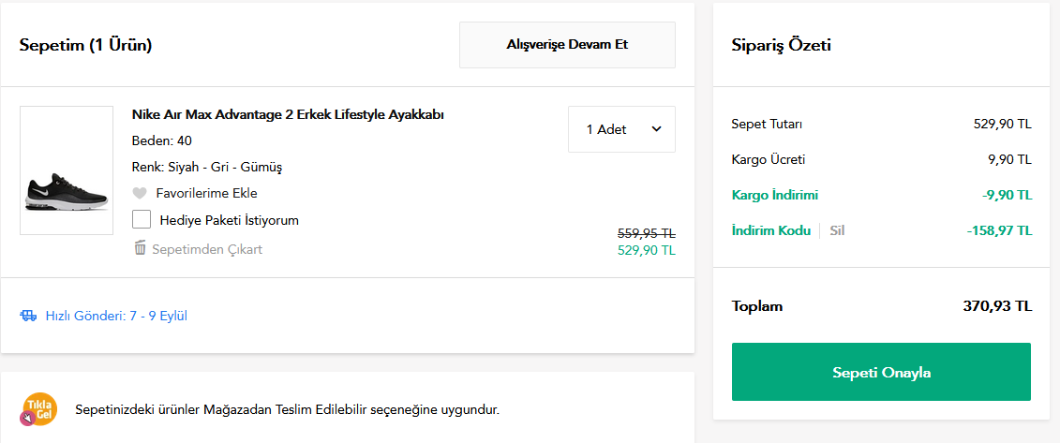Click the chevron arrow in quantity selector
This screenshot has width=1060, height=443.
[656, 129]
